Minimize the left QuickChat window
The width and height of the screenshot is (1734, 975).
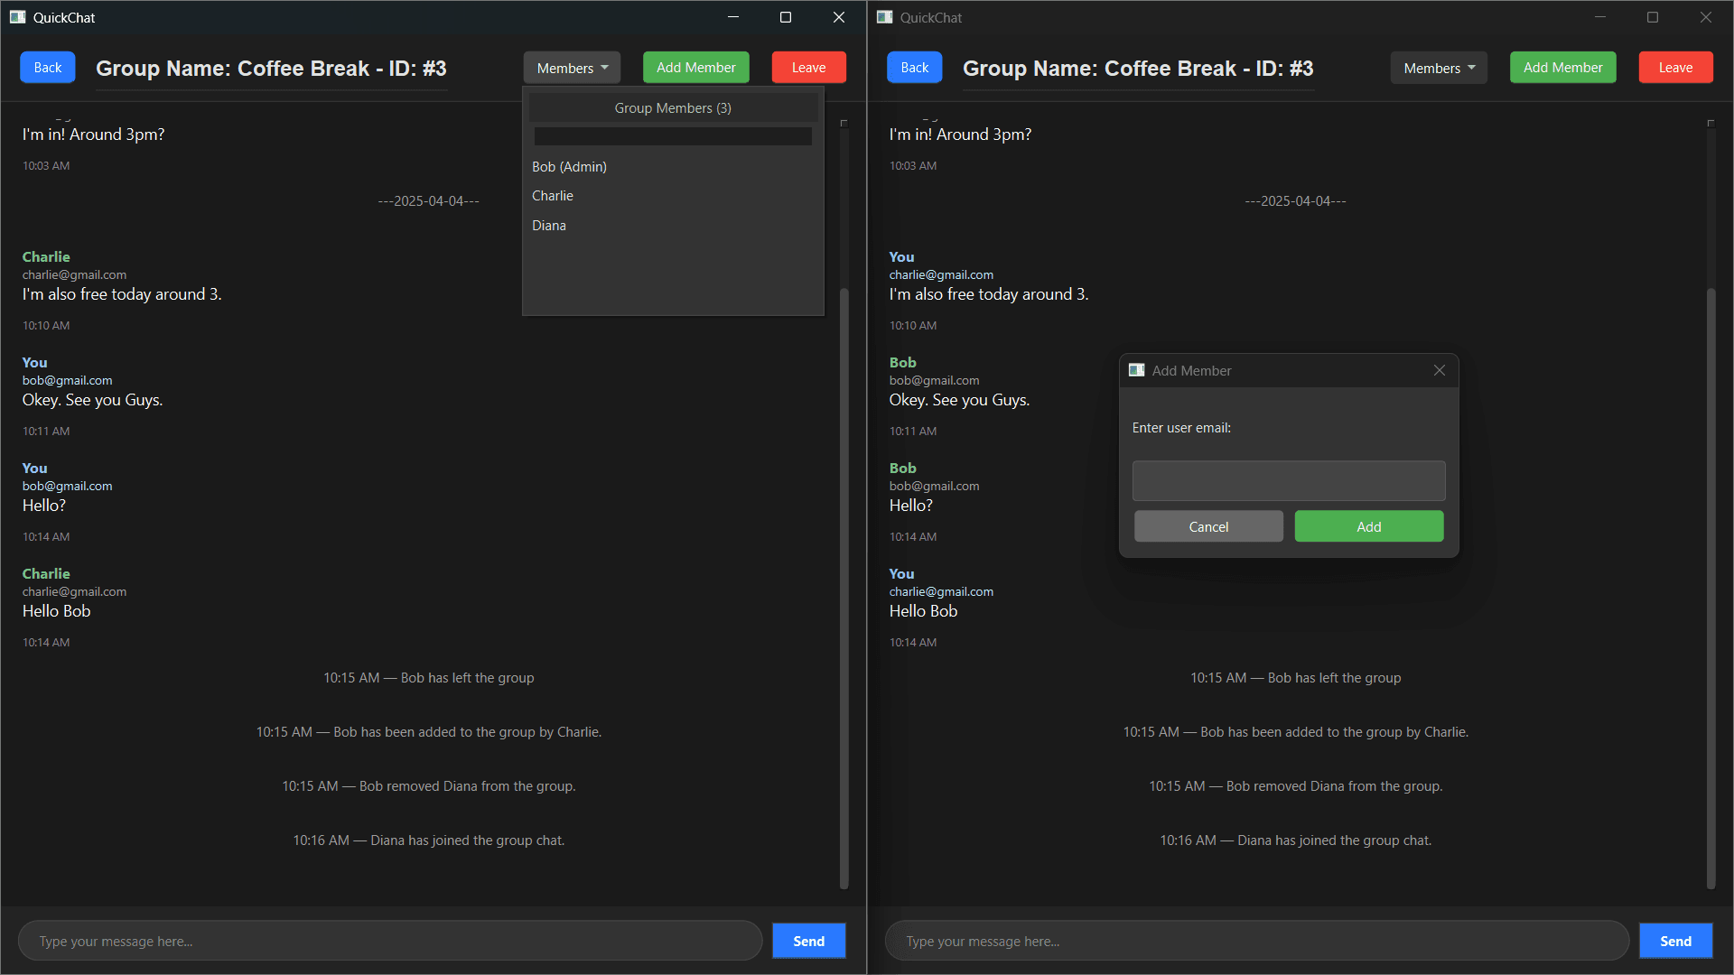click(x=733, y=17)
